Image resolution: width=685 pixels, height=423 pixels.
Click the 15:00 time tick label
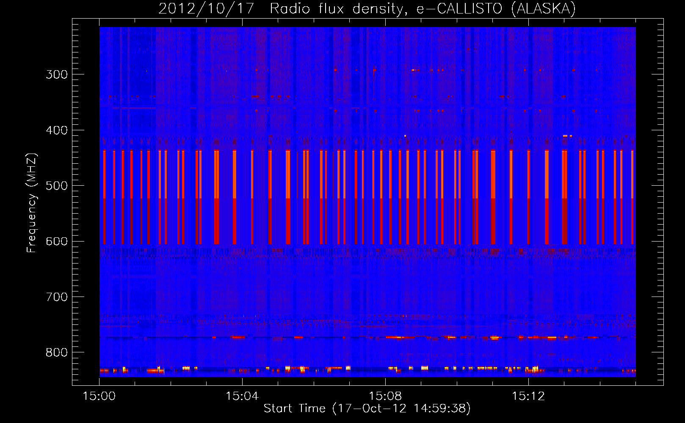pyautogui.click(x=99, y=396)
